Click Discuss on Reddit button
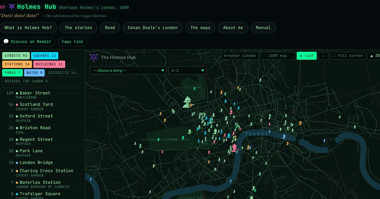Viewport: 380px width, 199px height. 28,42
